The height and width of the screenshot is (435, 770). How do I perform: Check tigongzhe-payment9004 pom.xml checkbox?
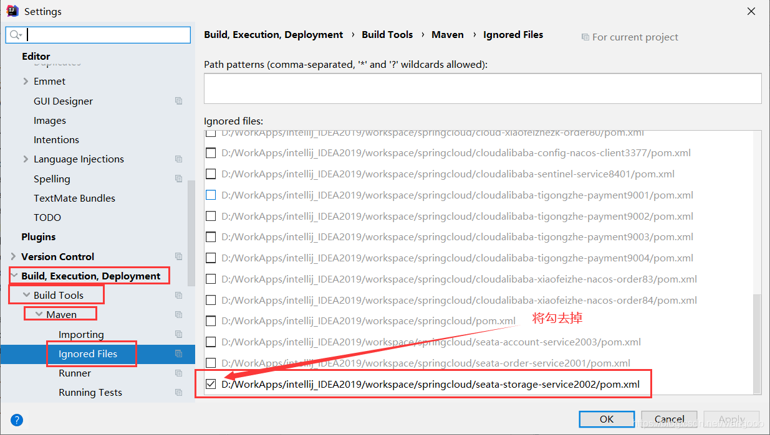[x=211, y=258]
